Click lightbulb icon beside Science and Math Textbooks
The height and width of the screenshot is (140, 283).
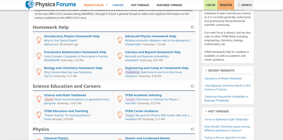click(x=39, y=99)
